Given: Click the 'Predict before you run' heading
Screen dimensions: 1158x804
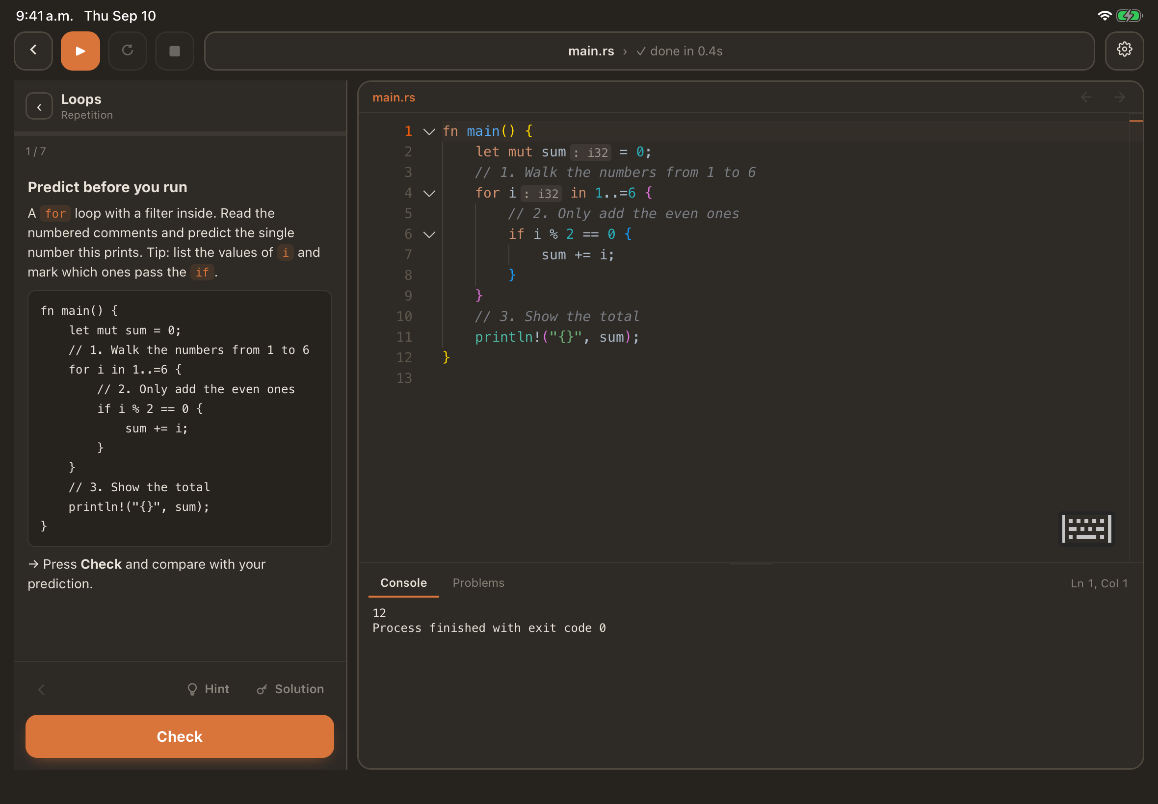Looking at the screenshot, I should (x=107, y=187).
